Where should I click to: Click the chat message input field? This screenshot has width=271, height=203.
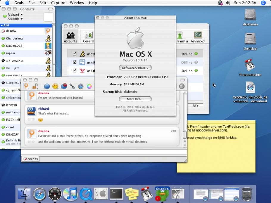tap(104, 152)
